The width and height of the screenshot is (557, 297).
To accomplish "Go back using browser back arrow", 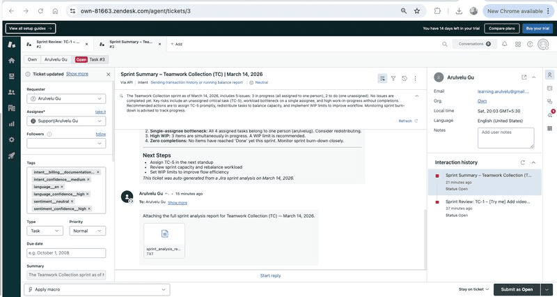I will tap(11, 11).
